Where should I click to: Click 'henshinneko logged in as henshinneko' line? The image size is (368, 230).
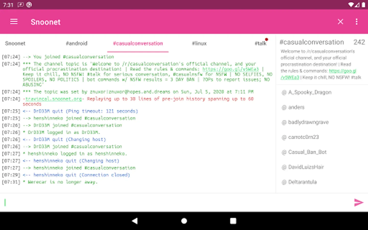click(x=64, y=154)
